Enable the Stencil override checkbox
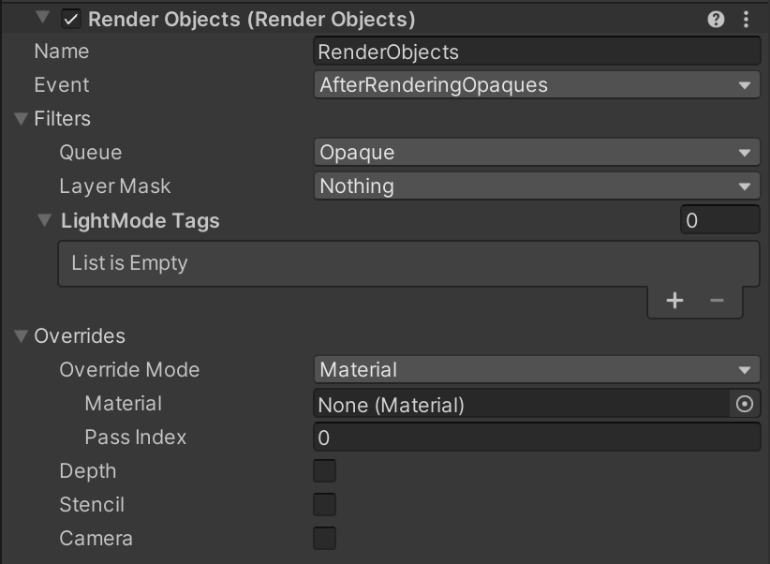Viewport: 770px width, 564px height. coord(325,505)
